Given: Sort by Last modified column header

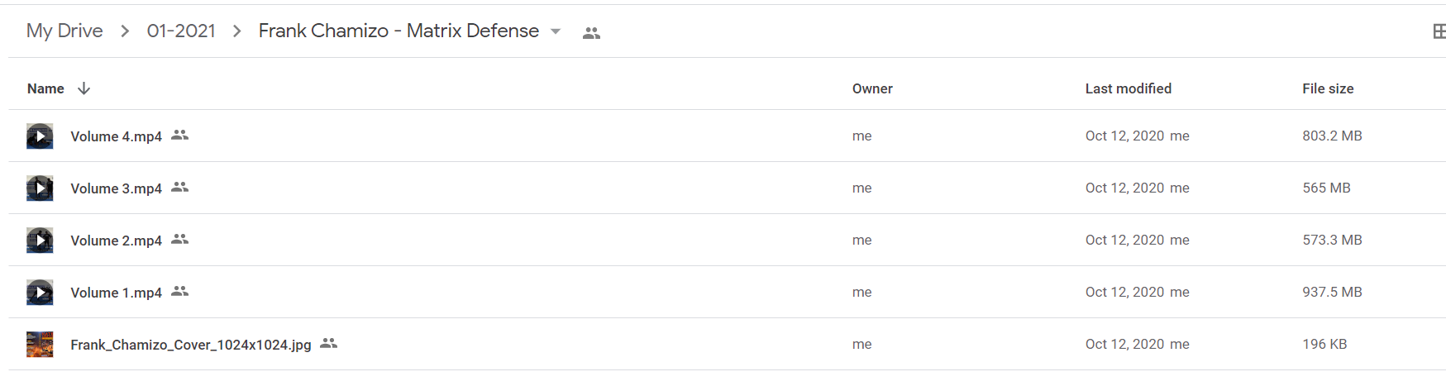Looking at the screenshot, I should click(1128, 88).
